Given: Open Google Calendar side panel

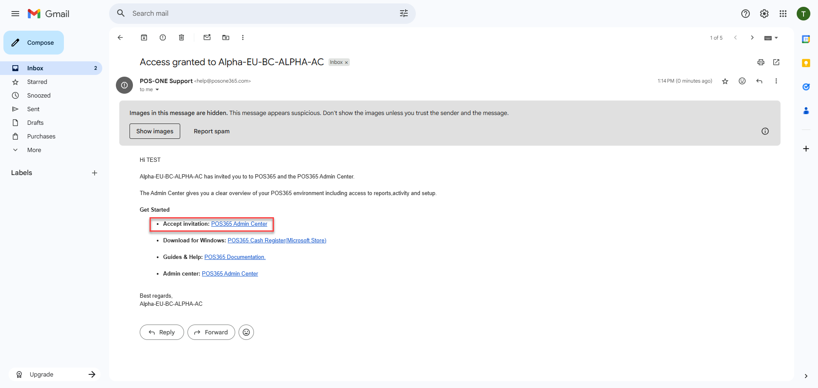Looking at the screenshot, I should pyautogui.click(x=806, y=39).
